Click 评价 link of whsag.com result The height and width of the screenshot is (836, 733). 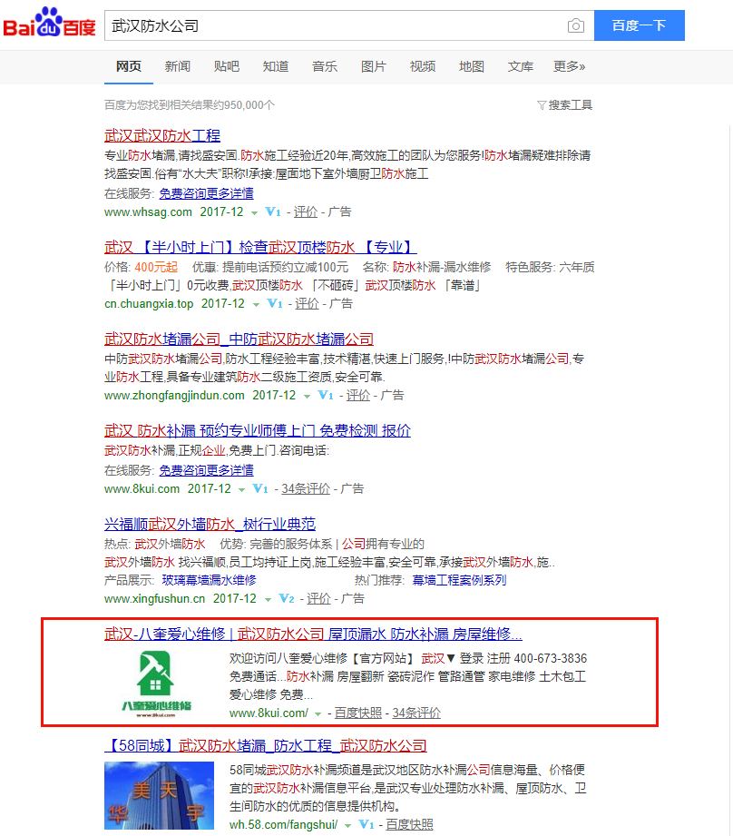point(306,212)
